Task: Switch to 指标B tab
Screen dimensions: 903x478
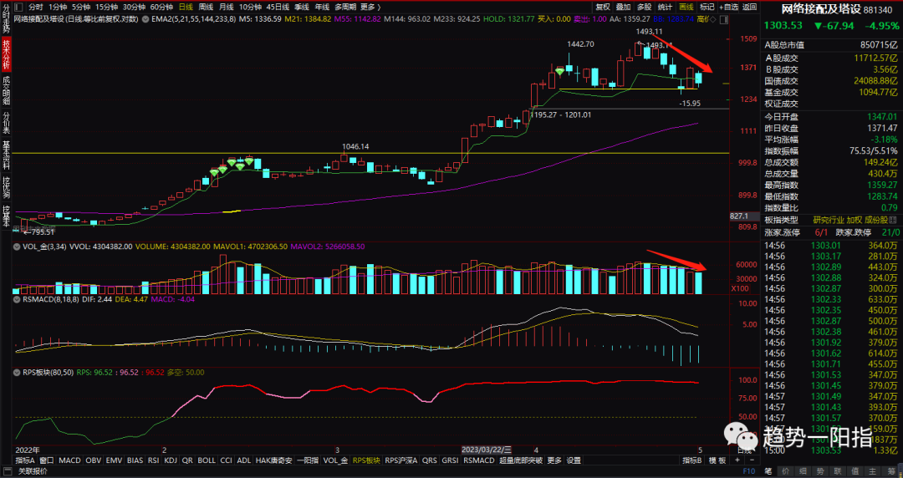Action: pyautogui.click(x=692, y=460)
